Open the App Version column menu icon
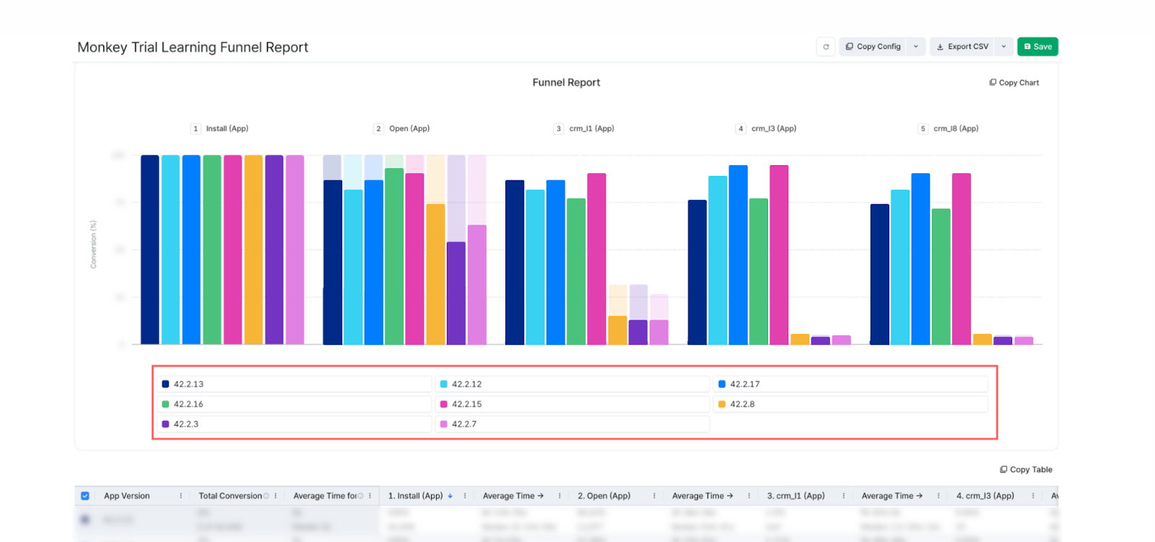This screenshot has height=542, width=1155. [x=180, y=496]
